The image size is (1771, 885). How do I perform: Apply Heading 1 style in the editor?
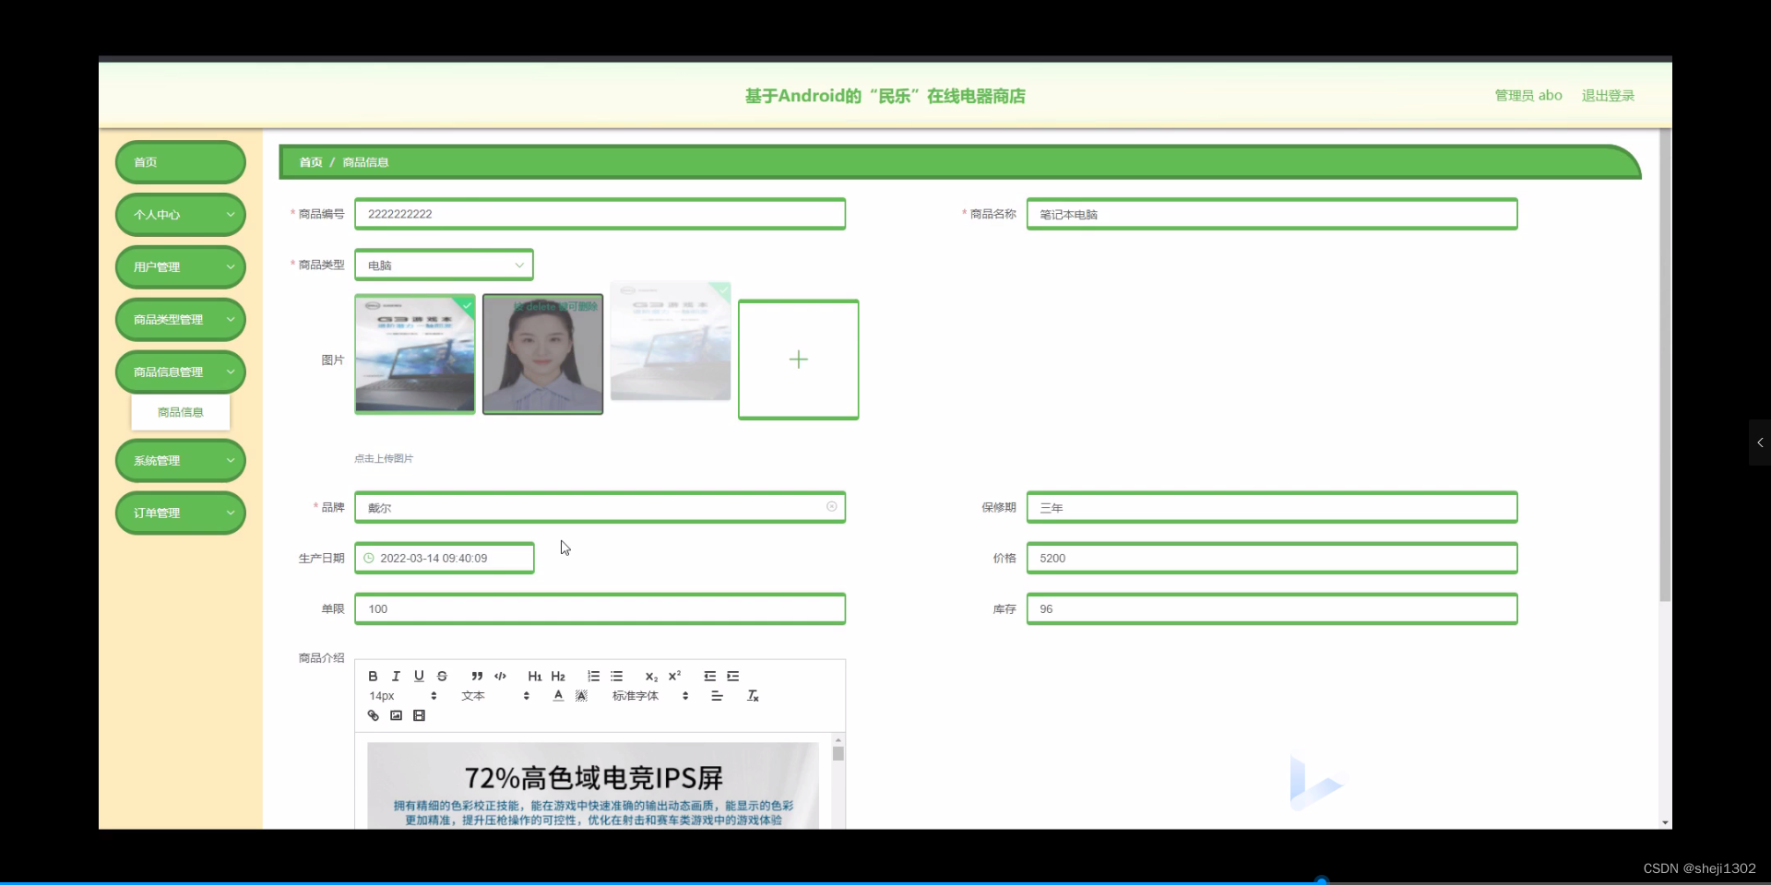[x=535, y=676]
